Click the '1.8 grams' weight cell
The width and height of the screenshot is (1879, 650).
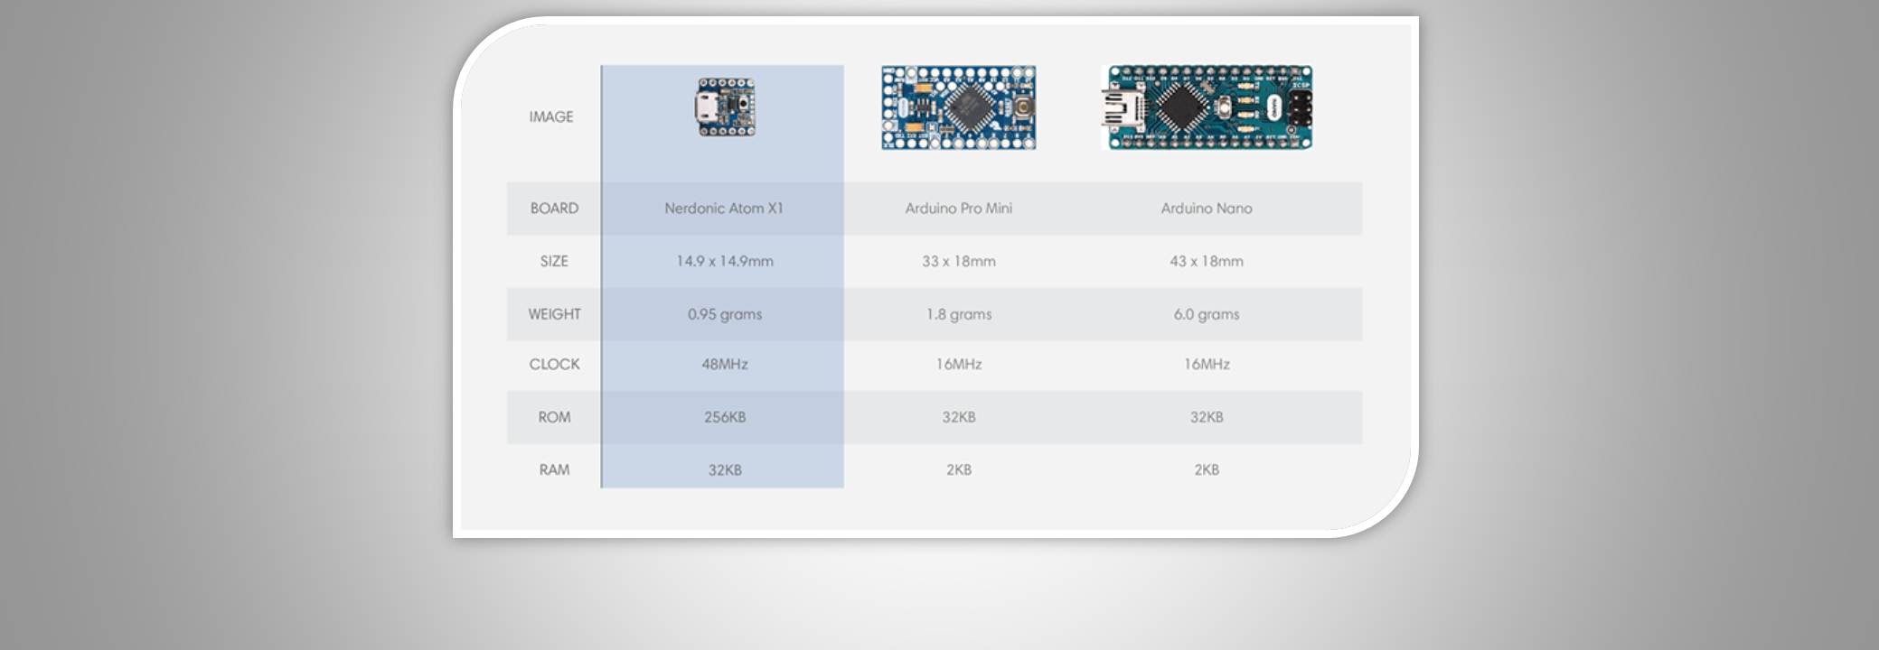pos(959,314)
